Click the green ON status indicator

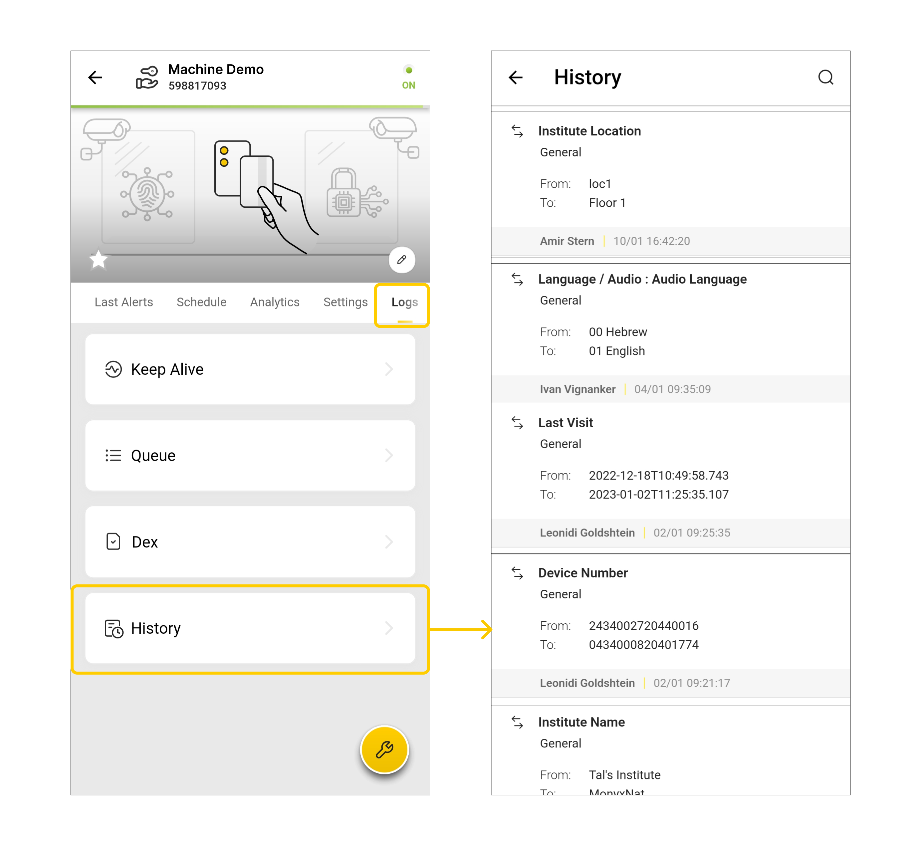tap(408, 78)
